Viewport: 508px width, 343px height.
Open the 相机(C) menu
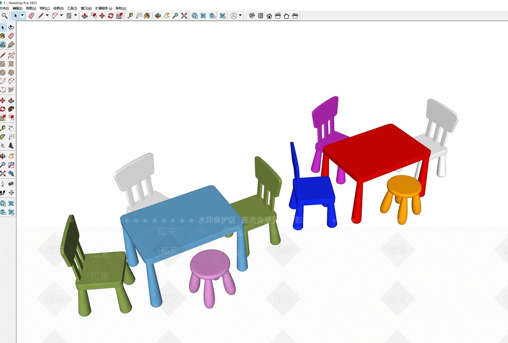tap(45, 8)
